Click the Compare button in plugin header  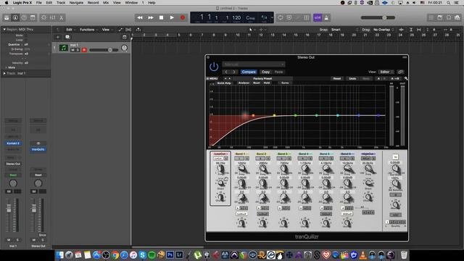coord(249,72)
